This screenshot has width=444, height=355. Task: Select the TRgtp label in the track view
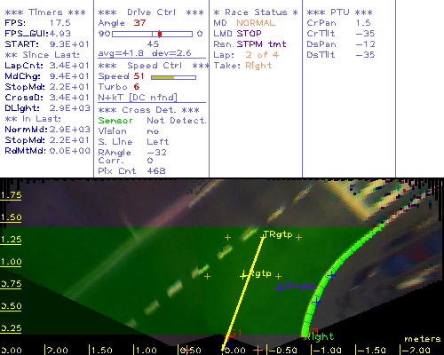pyautogui.click(x=278, y=234)
